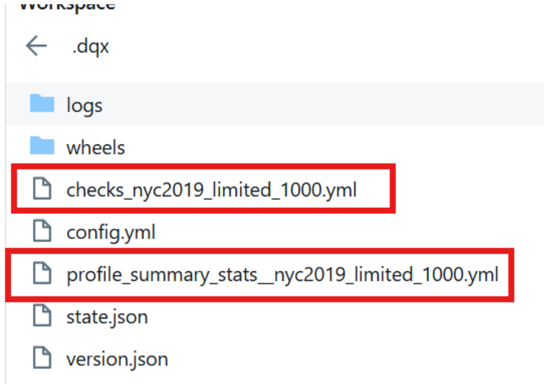The image size is (544, 384).
Task: Click the Workspace heading text
Action: pos(68,6)
